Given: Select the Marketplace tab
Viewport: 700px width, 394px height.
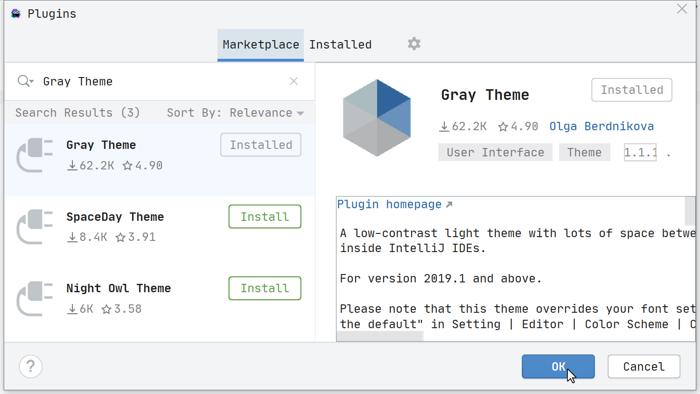Looking at the screenshot, I should (x=260, y=44).
